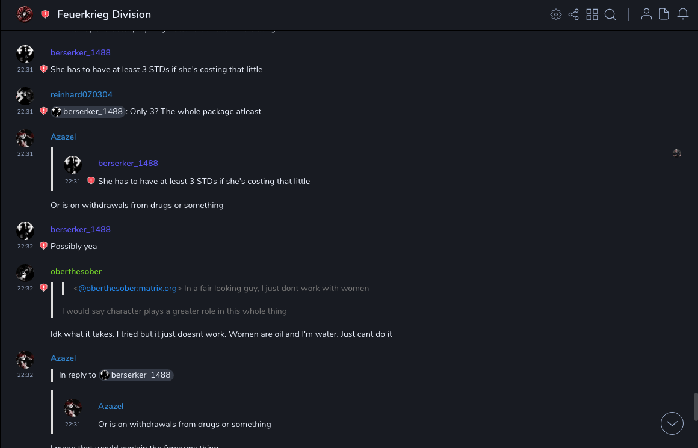Click the message list scrollbar thumb
Screen dimensions: 698x448
click(695, 407)
